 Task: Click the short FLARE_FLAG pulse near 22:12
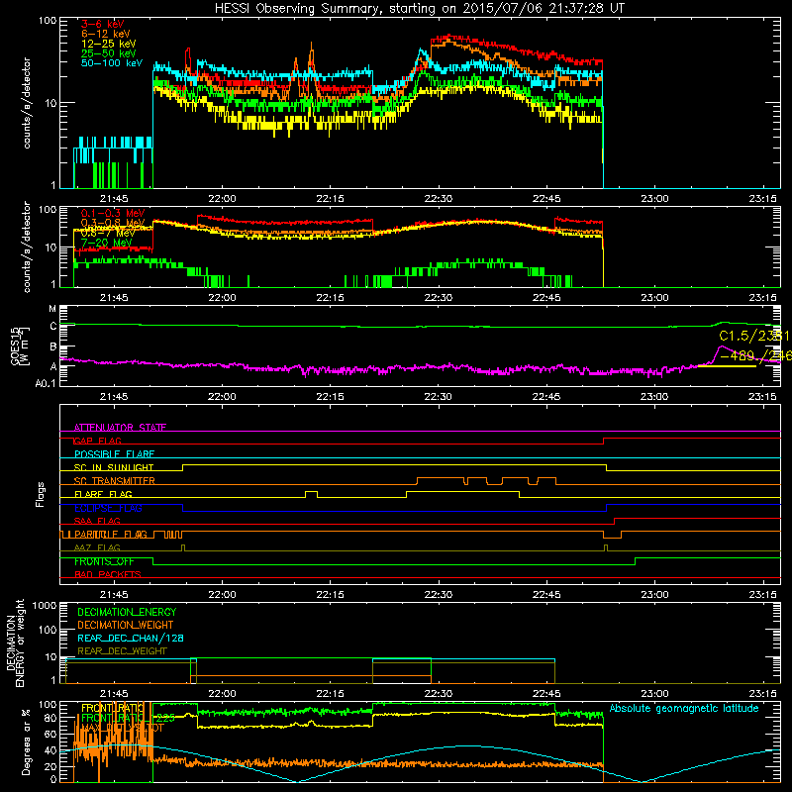312,494
